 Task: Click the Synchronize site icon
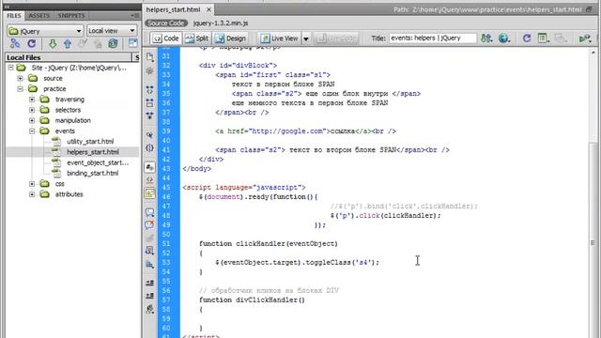click(x=113, y=44)
